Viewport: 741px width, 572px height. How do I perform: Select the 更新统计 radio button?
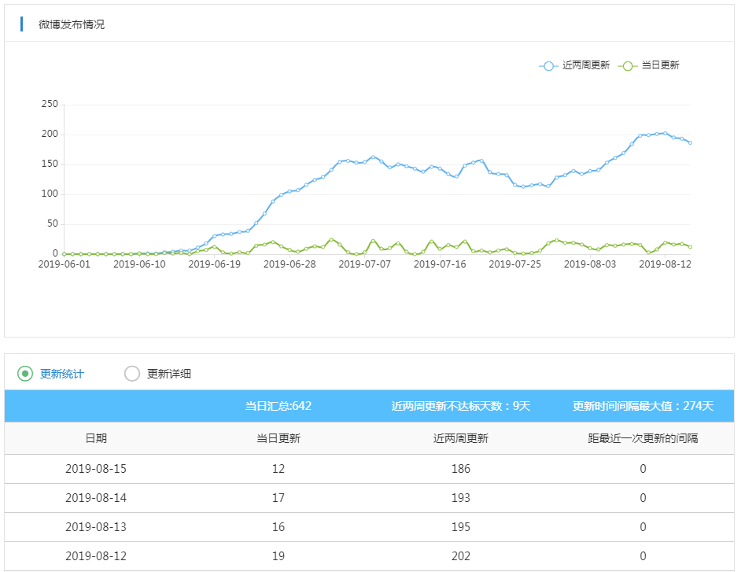click(x=25, y=374)
